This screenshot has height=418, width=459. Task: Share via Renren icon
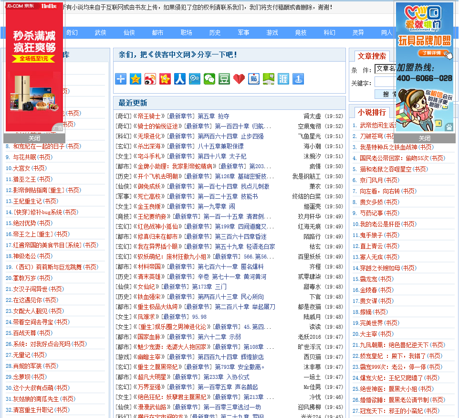180,79
